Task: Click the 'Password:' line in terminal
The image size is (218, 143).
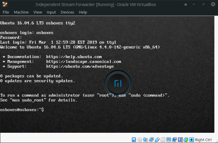Action: (11, 37)
